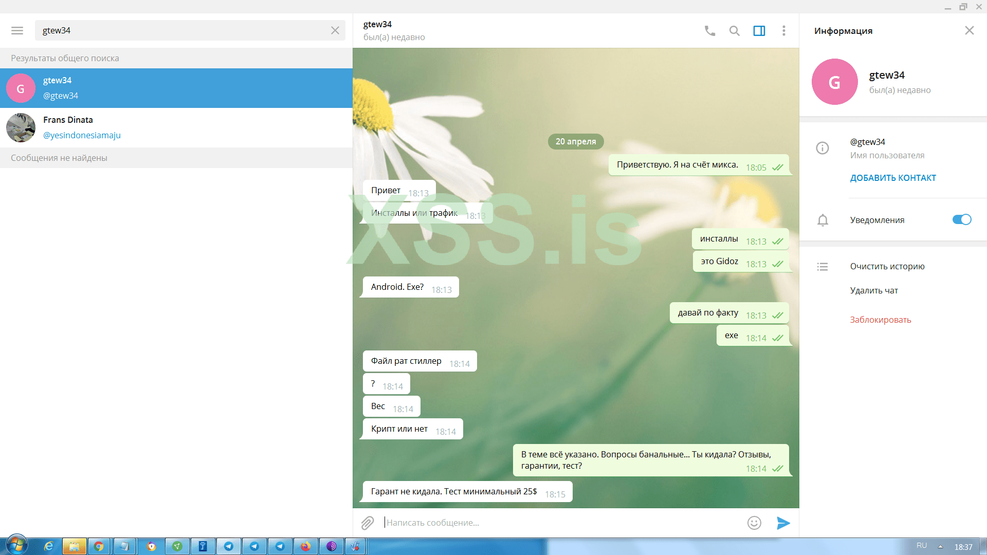Screen dimensions: 987x555
Task: Close the Информация panel
Action: pyautogui.click(x=969, y=31)
